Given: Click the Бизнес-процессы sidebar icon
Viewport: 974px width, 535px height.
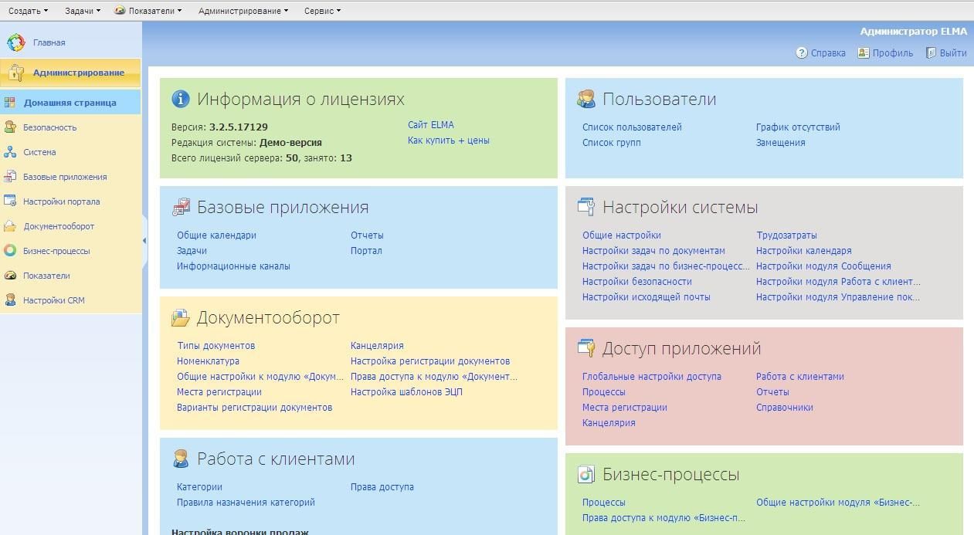Looking at the screenshot, I should (x=10, y=251).
